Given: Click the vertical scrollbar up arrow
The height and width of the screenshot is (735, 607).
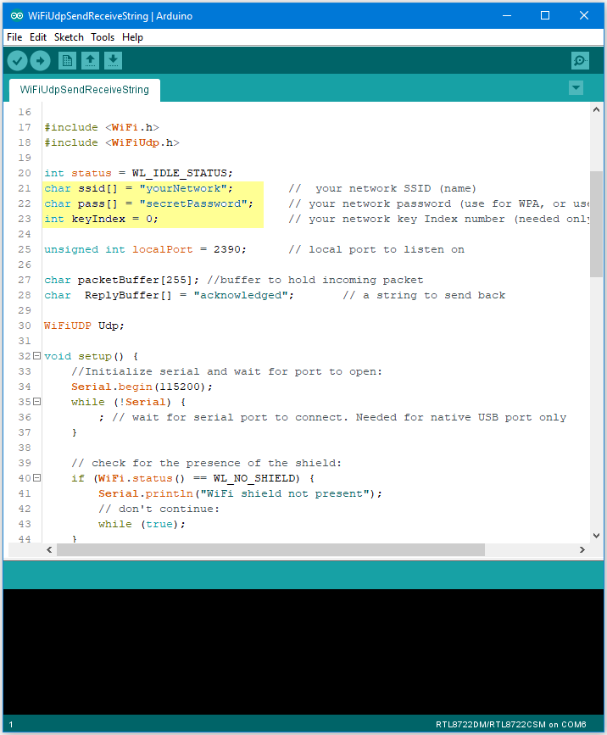Looking at the screenshot, I should [x=596, y=109].
